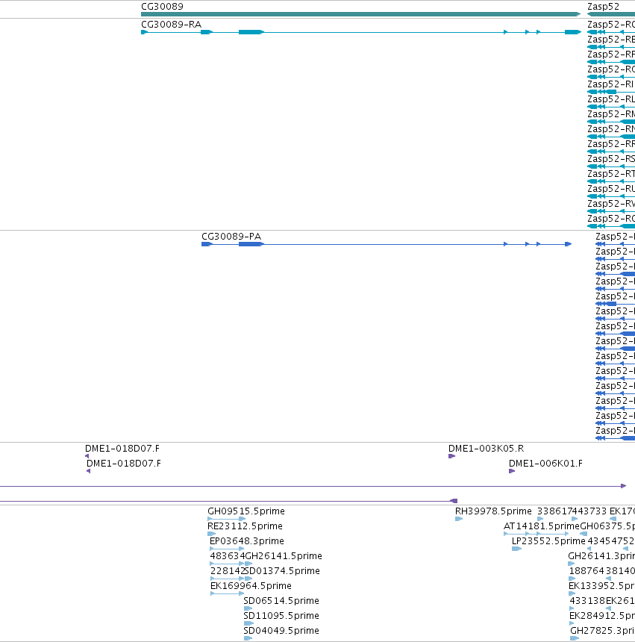Image resolution: width=635 pixels, height=642 pixels.
Task: Click the dark blue CG30089-PA coding sequence glyph
Action: click(x=387, y=244)
